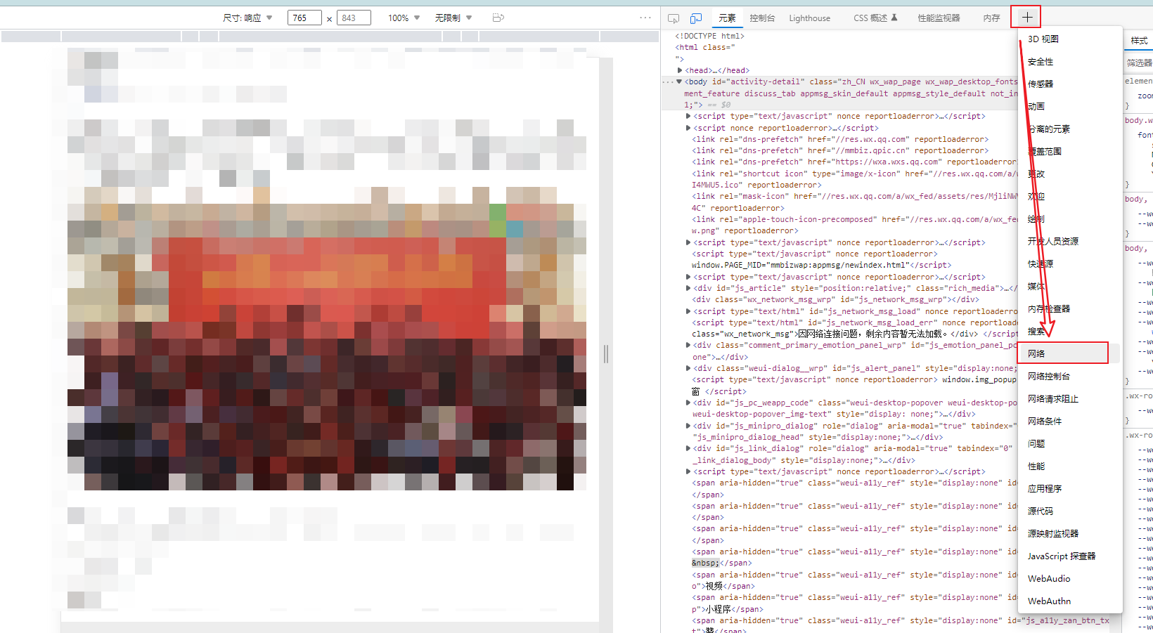Expand the head element node
Viewport: 1153px width, 633px height.
click(x=680, y=70)
